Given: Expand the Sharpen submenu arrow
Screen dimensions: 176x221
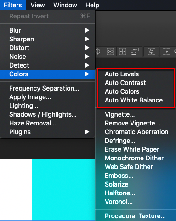Looking at the screenshot, I should click(87, 39).
